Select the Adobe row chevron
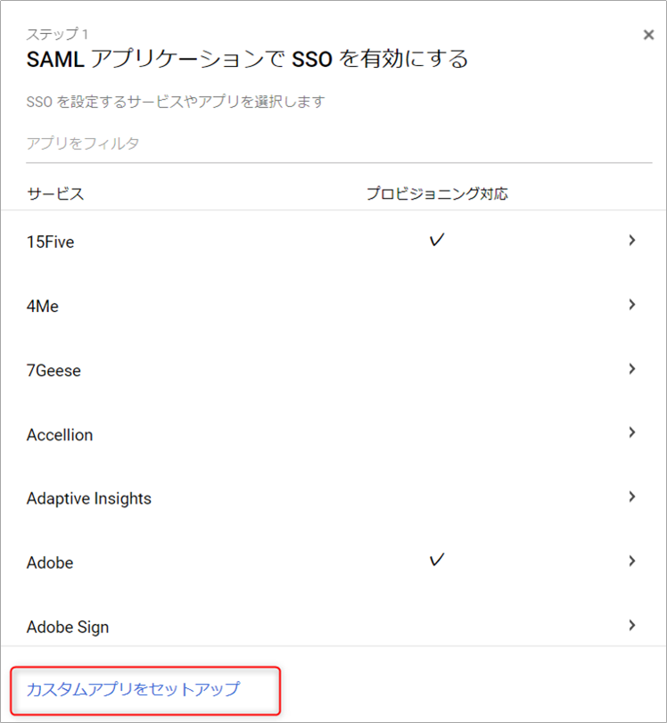This screenshot has width=667, height=723. [x=631, y=562]
